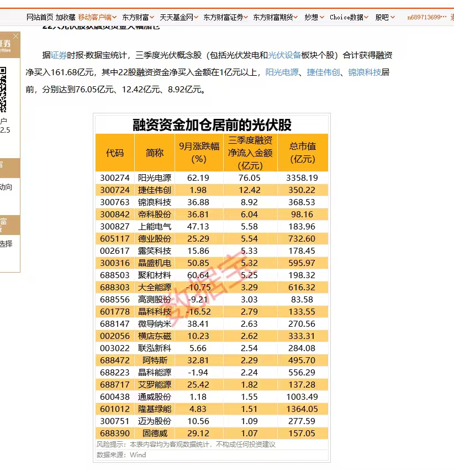Click 锦浪科技 in the table

tap(155, 202)
